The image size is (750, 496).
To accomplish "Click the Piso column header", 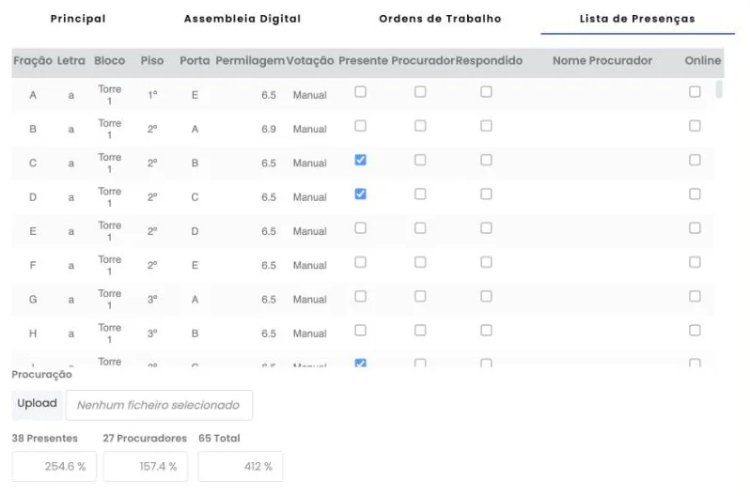I will 152,61.
